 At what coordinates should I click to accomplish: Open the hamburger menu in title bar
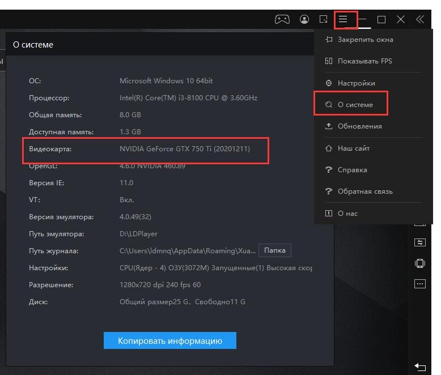coord(343,19)
